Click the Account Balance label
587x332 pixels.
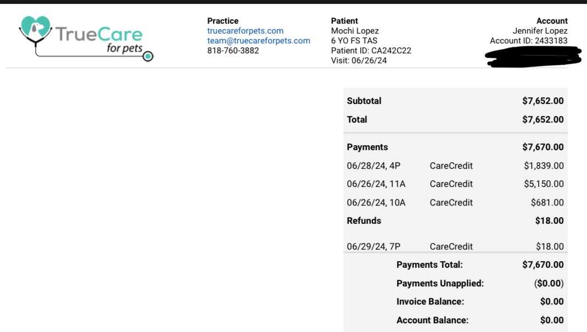431,320
